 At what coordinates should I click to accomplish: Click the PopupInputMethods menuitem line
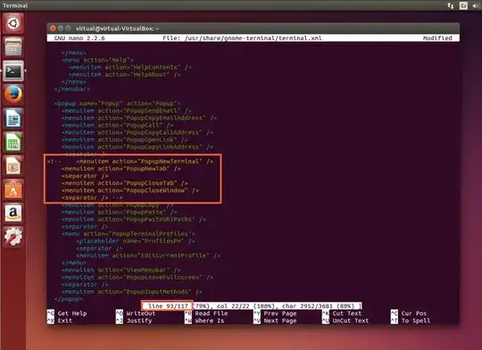(132, 292)
